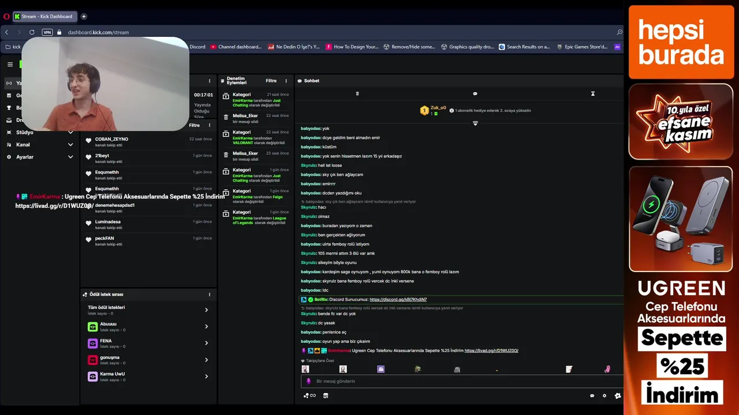Image resolution: width=739 pixels, height=415 pixels.
Task: Click Kategori icon for the Feign change
Action: [x=226, y=193]
